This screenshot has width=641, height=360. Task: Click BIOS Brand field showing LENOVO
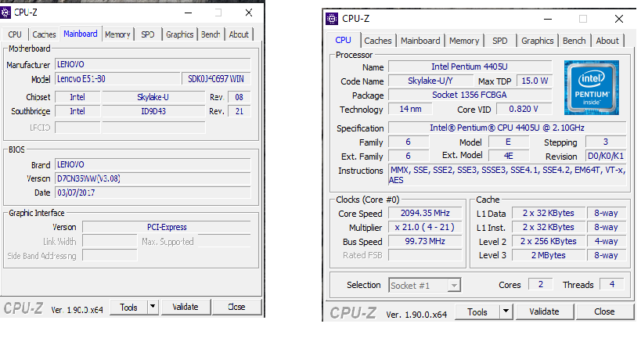(153, 164)
